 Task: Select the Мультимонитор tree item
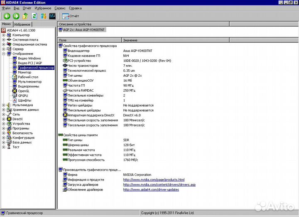tap(30, 82)
